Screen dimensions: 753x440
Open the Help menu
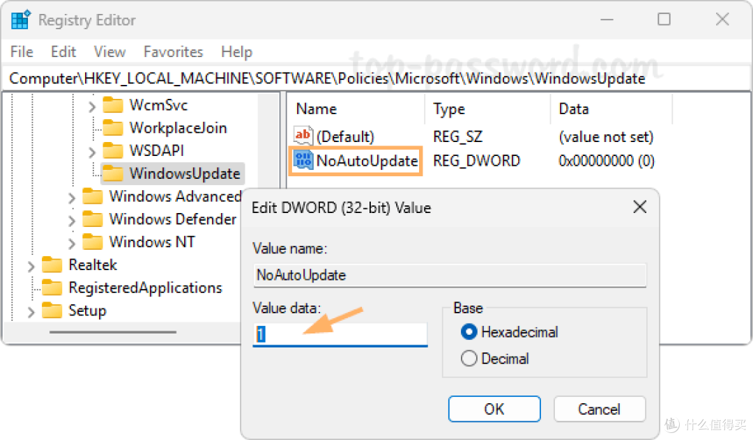click(x=237, y=52)
